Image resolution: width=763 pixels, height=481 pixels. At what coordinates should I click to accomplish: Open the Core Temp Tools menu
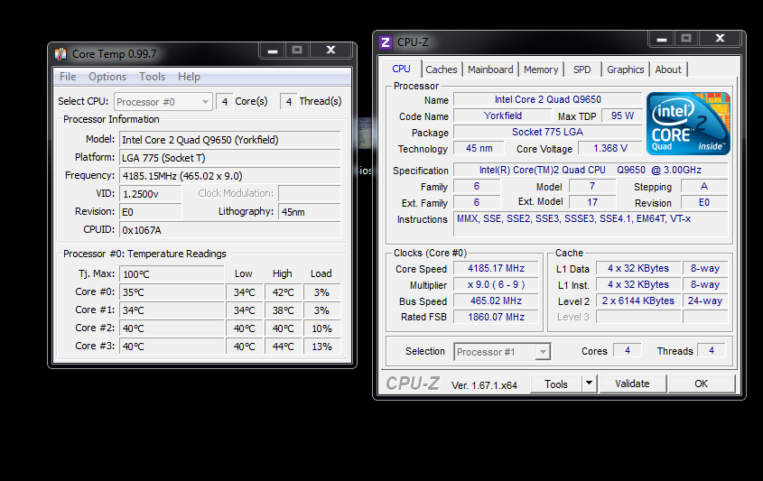click(153, 77)
